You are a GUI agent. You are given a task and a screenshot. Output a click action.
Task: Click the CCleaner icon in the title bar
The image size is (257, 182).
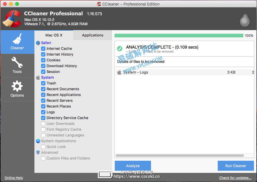click(99, 4)
